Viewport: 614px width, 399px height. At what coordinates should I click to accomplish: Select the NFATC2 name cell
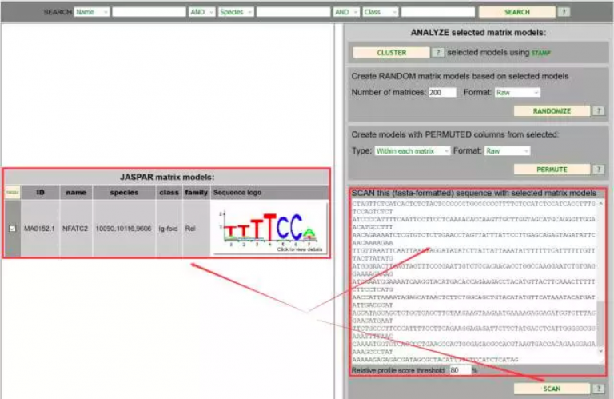tap(75, 229)
